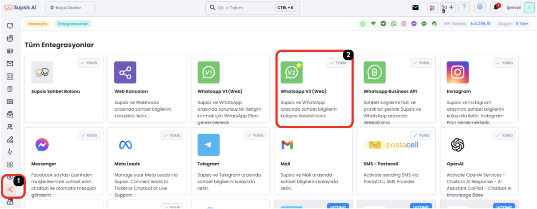Viewport: 537px width, 209px height.
Task: Click the Git Takım search field
Action: (252, 8)
